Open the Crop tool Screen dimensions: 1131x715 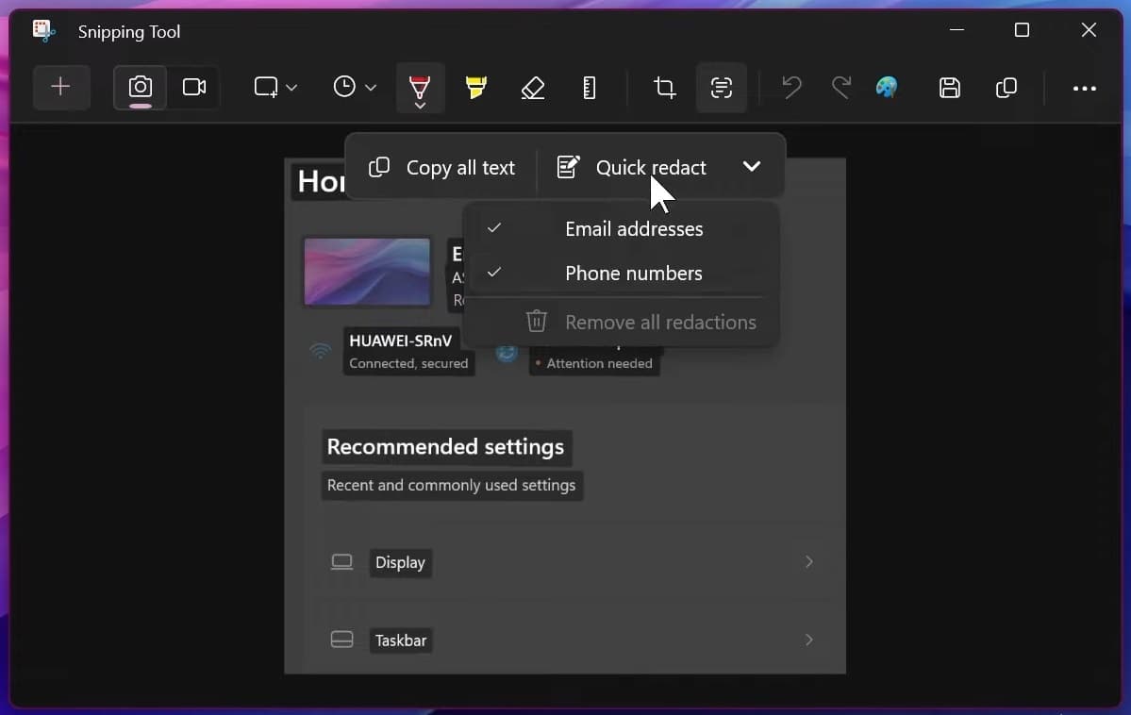pos(664,87)
